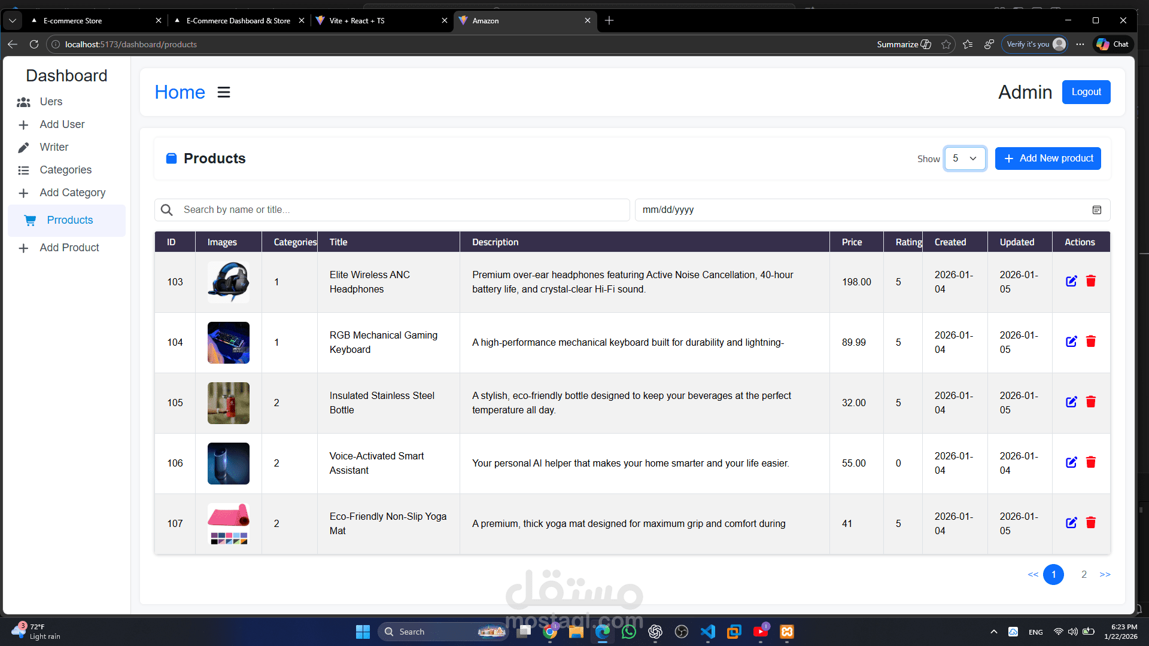The height and width of the screenshot is (646, 1149).
Task: Click the Summarize button in address bar
Action: coord(904,44)
